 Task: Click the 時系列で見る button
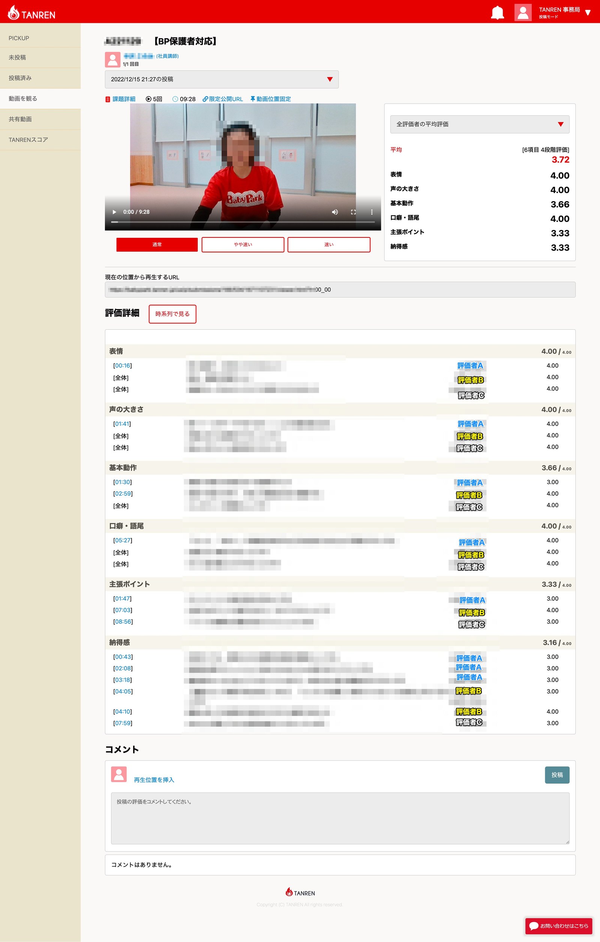pyautogui.click(x=172, y=314)
